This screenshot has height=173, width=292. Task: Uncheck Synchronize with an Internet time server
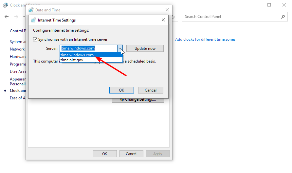pos(35,39)
